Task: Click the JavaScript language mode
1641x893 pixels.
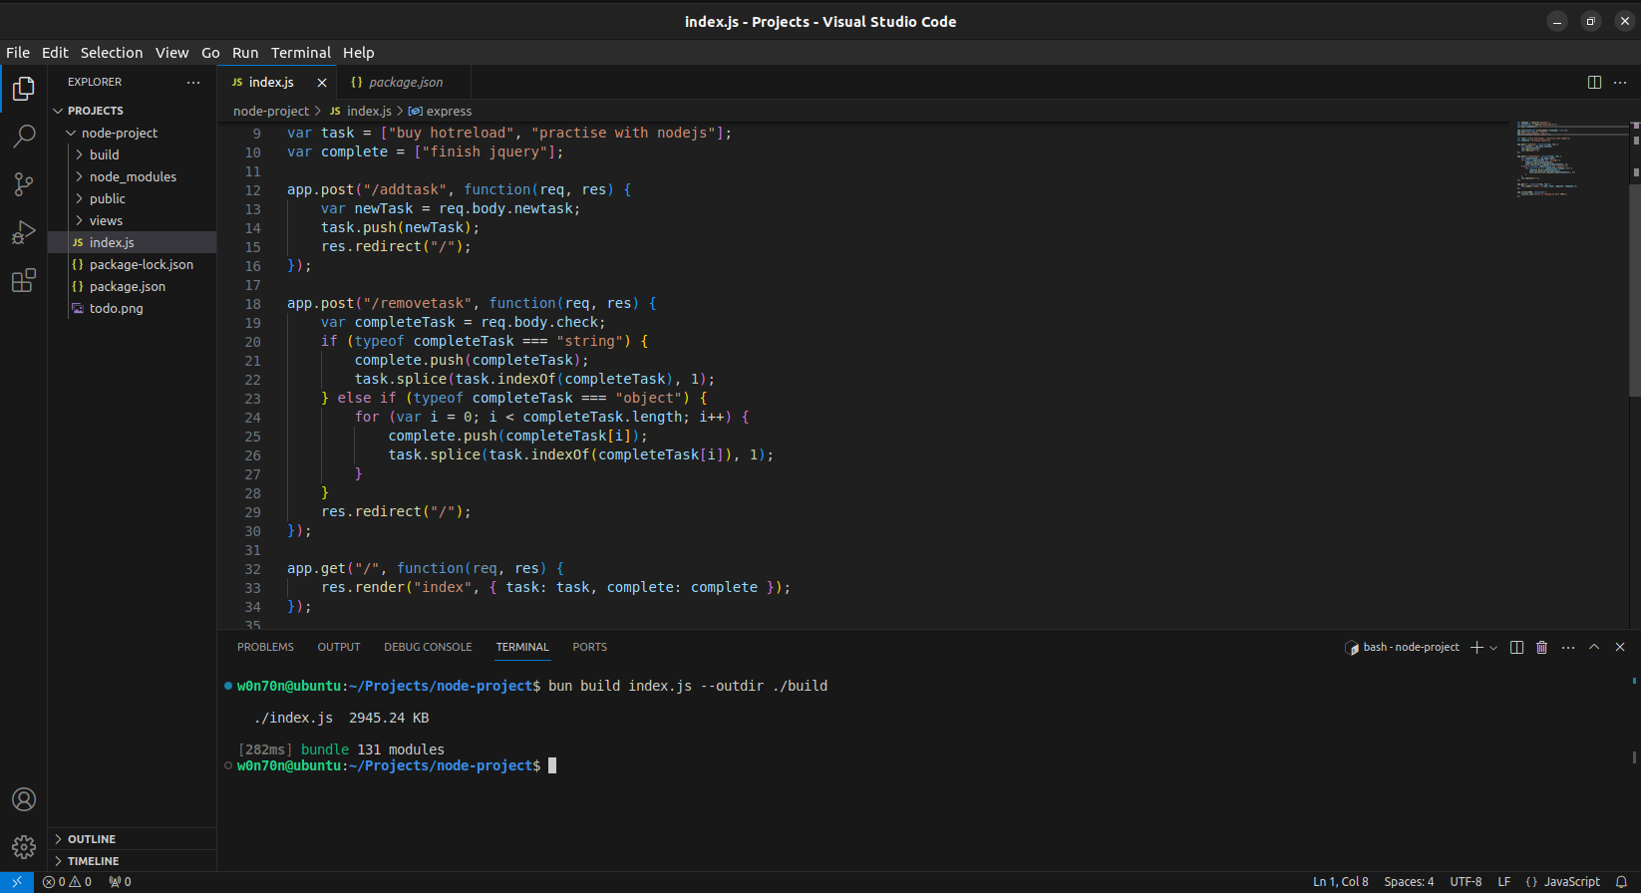Action: pos(1562,882)
